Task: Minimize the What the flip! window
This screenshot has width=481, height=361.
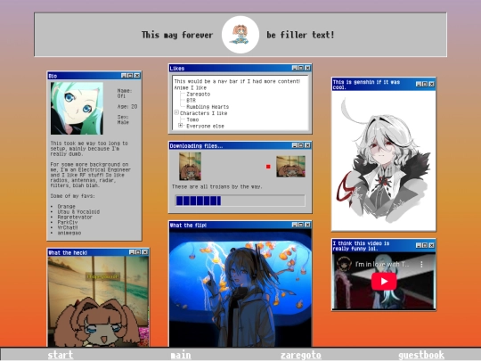Action: point(295,225)
